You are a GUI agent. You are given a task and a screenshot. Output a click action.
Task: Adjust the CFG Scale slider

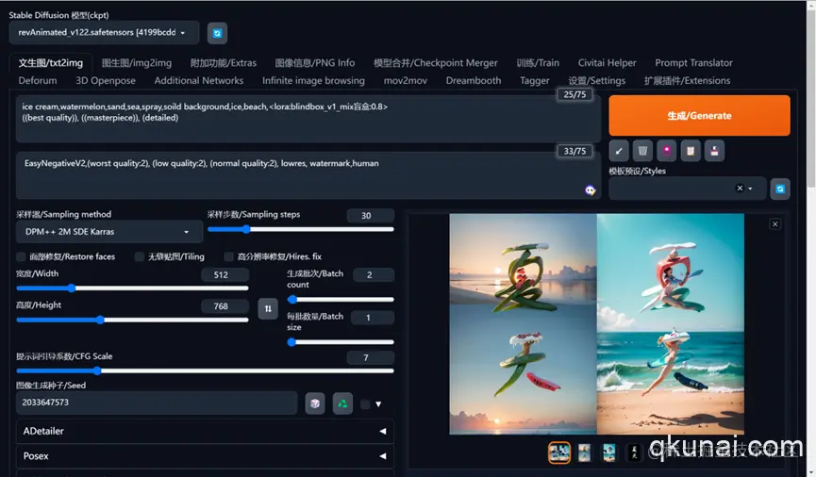205,370
